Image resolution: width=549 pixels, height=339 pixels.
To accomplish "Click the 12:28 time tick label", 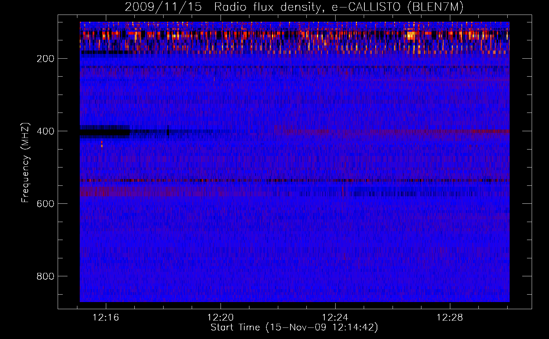I will tap(450, 318).
